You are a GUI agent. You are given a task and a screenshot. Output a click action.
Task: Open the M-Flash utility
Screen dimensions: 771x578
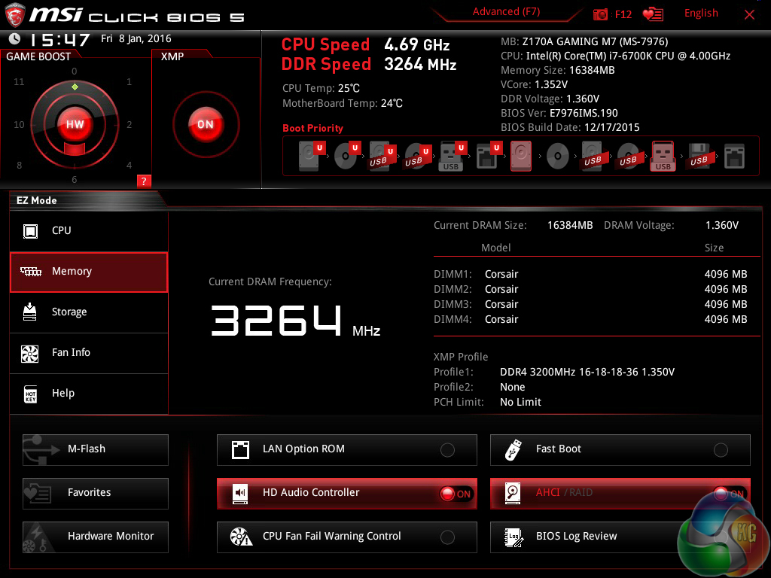pyautogui.click(x=96, y=450)
